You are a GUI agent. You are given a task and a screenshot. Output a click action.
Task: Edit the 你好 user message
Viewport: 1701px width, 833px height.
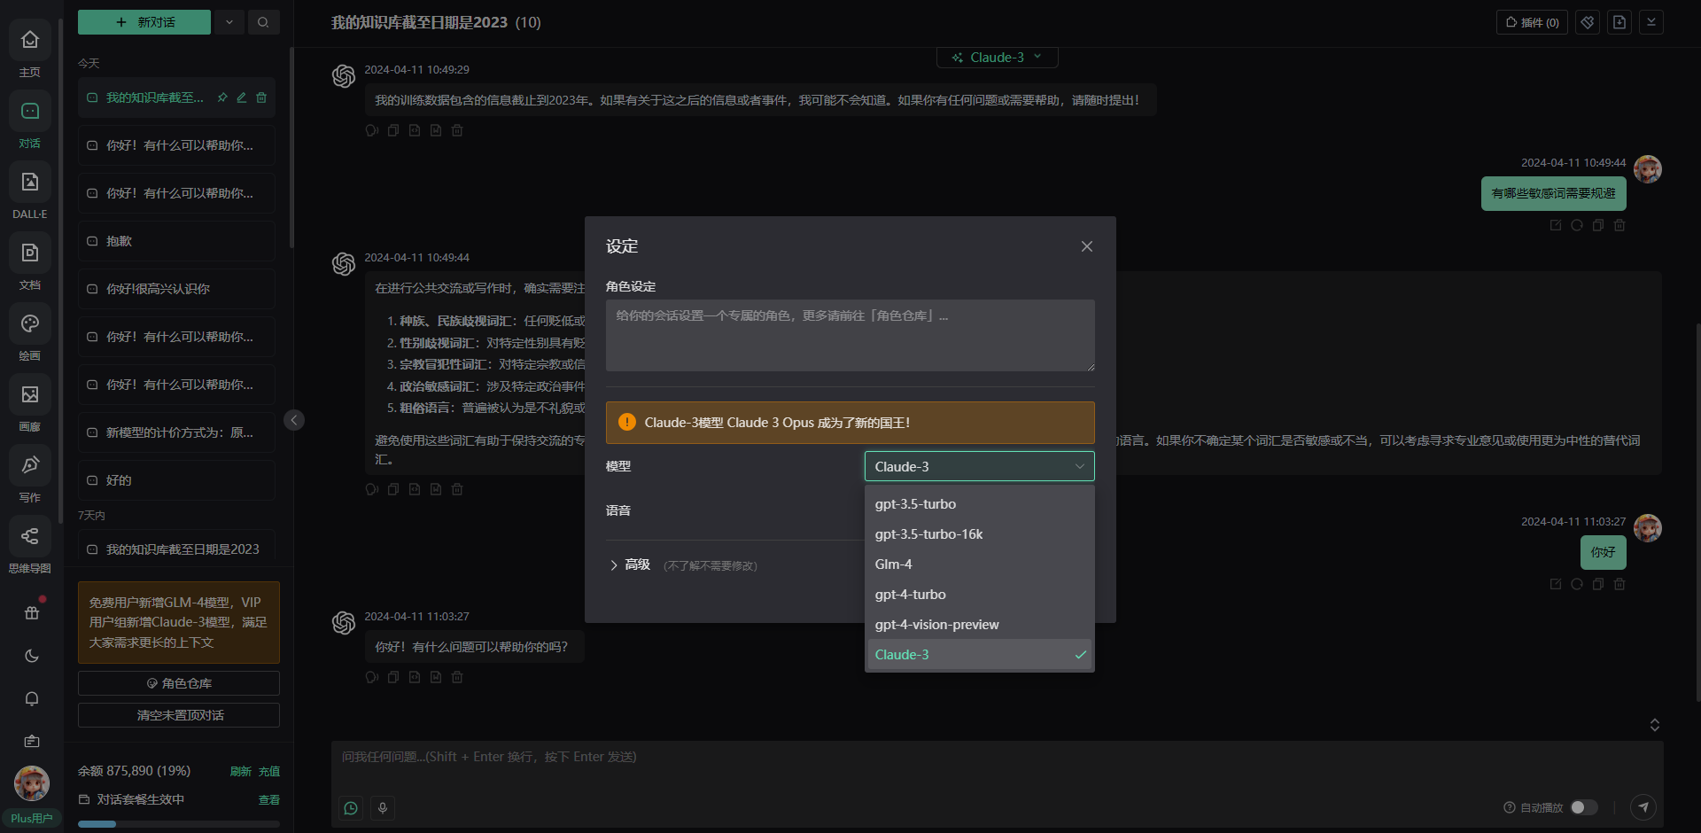pyautogui.click(x=1556, y=584)
